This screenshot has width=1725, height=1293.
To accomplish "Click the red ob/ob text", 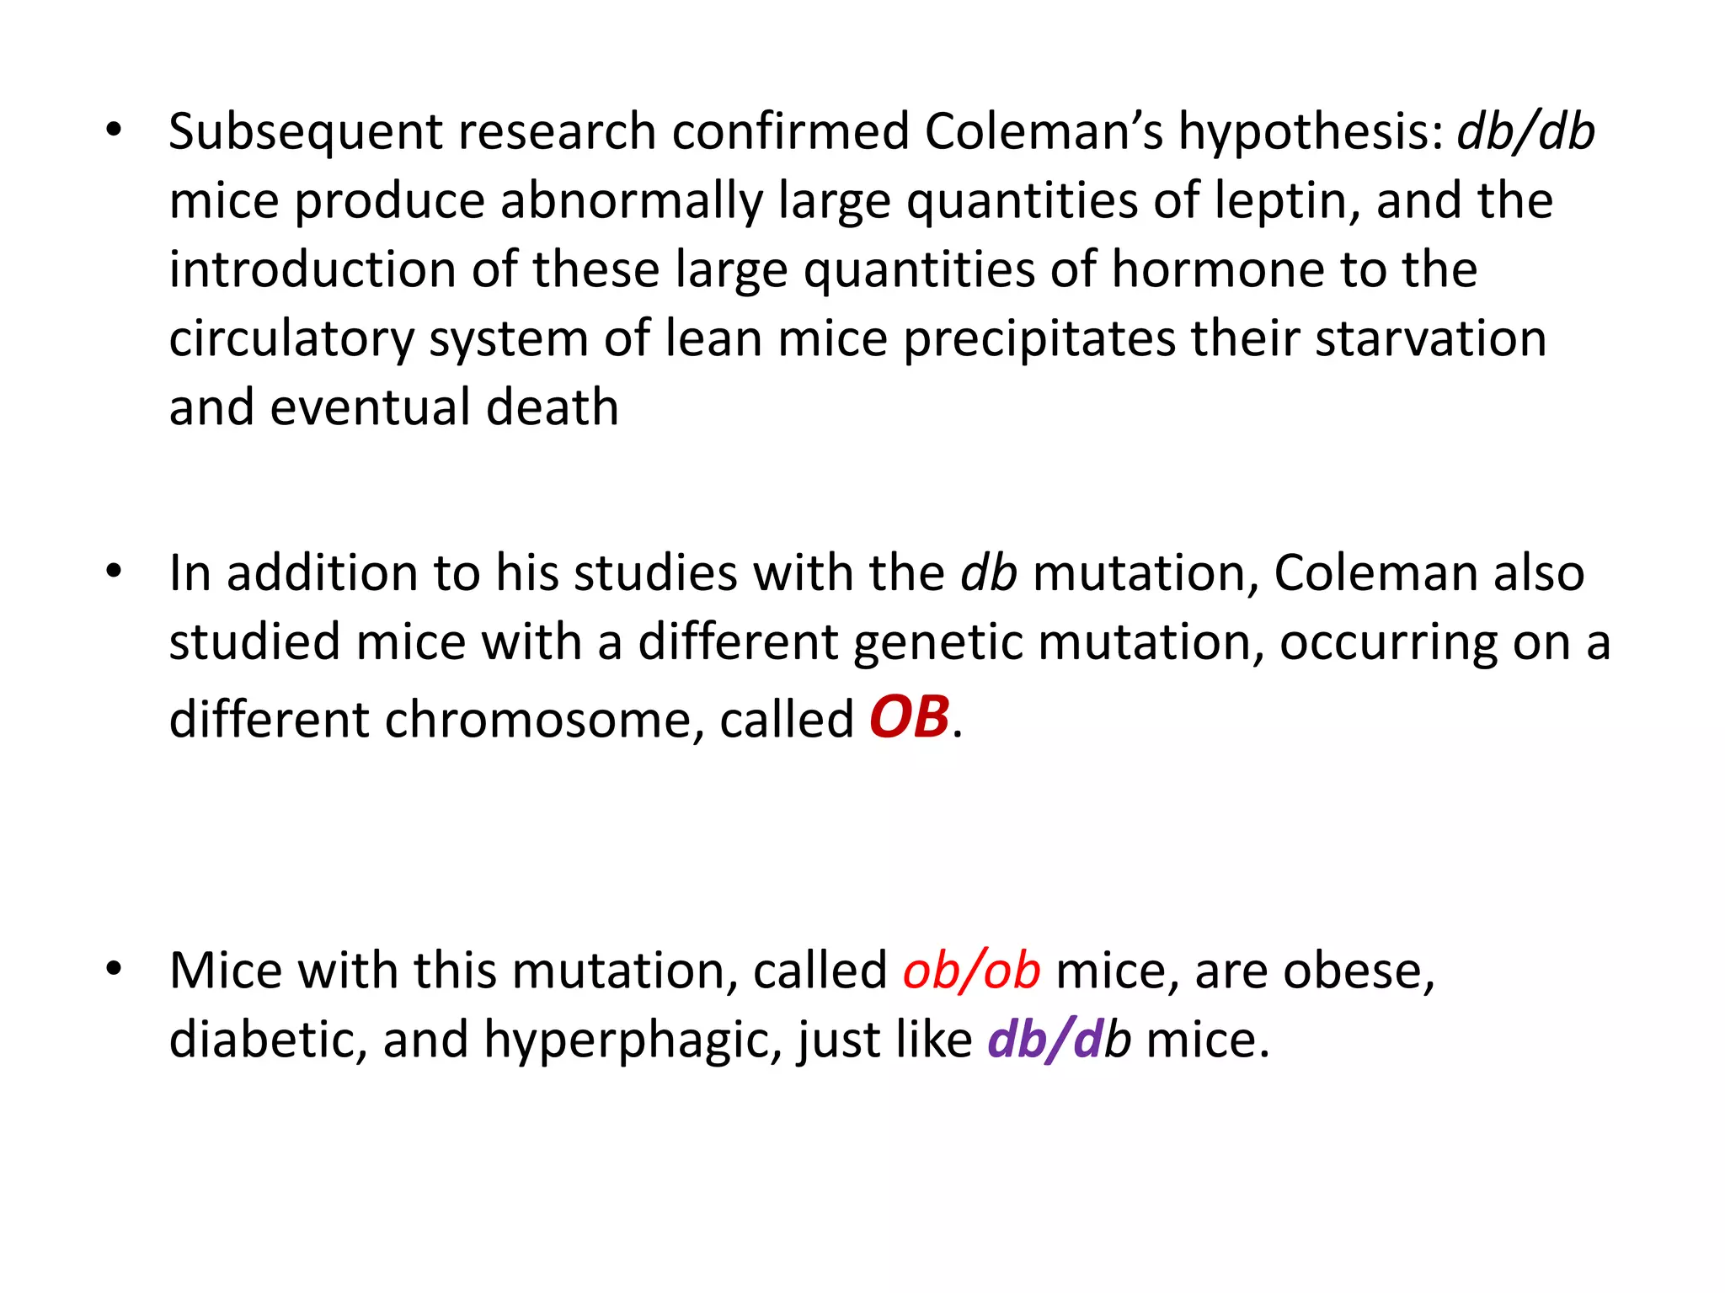I will pos(971,970).
